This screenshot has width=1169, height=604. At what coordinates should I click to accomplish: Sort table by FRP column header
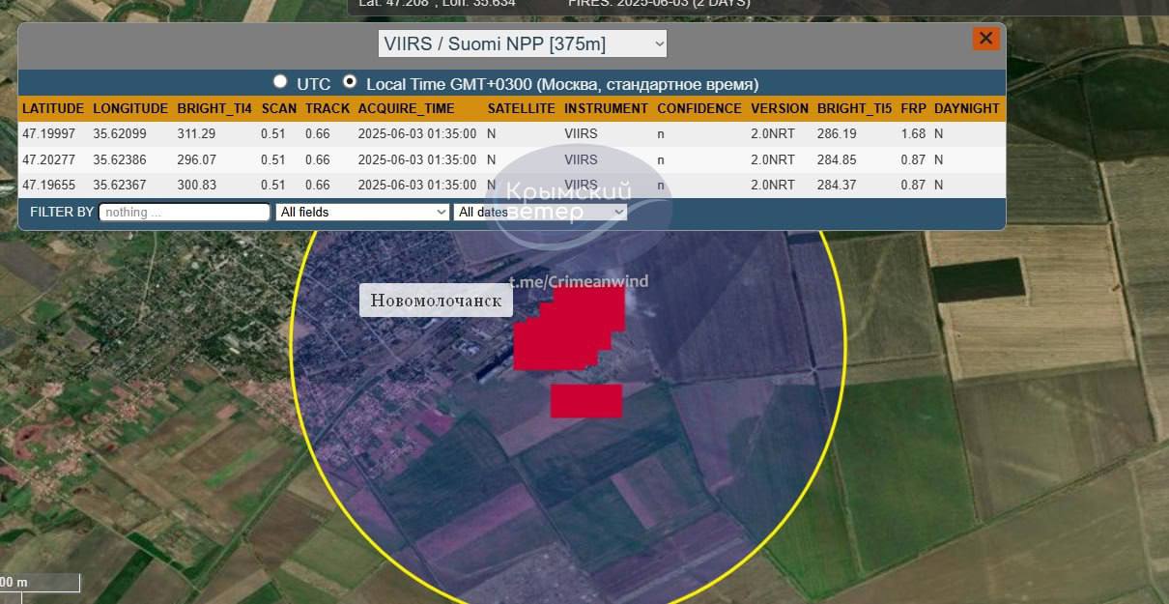click(913, 108)
